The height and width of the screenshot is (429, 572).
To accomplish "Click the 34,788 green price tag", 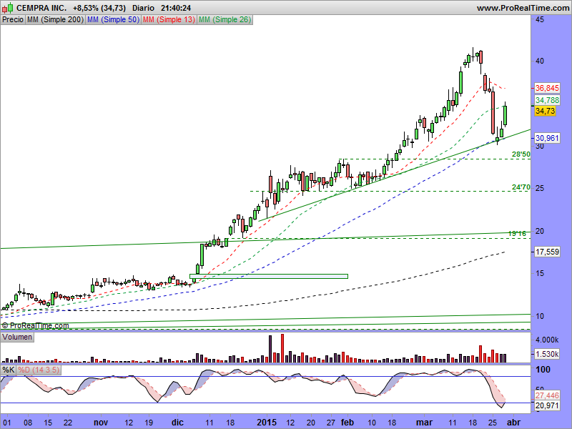I will click(x=547, y=100).
